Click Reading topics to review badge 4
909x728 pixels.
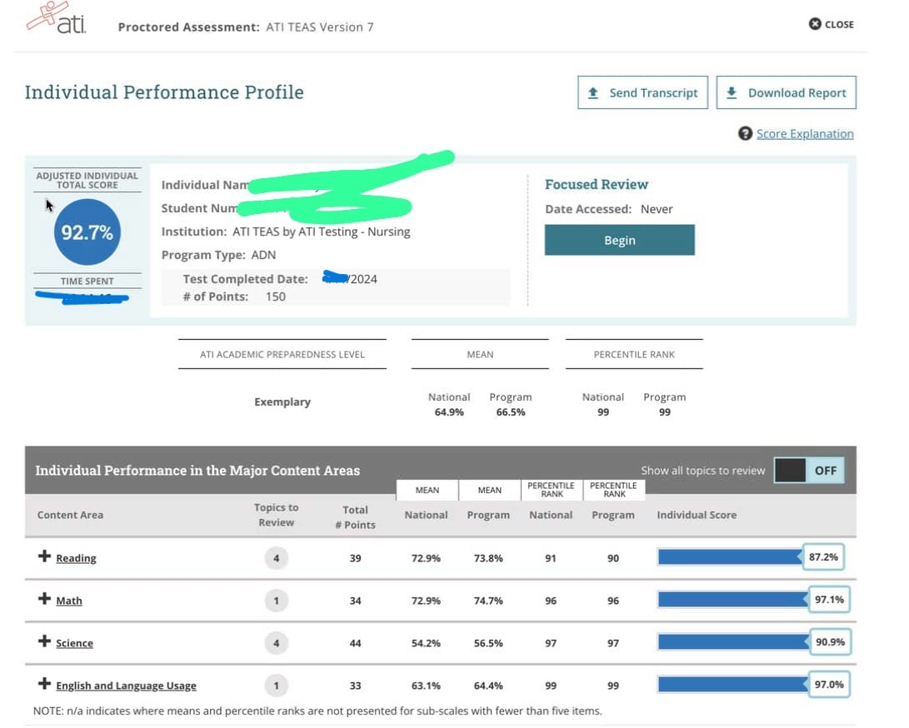pyautogui.click(x=276, y=558)
